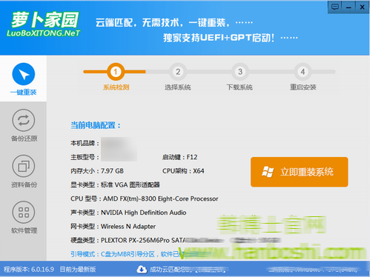Click the 程序版本 6.0.16.9 status text
370x277 pixels.
[29, 270]
